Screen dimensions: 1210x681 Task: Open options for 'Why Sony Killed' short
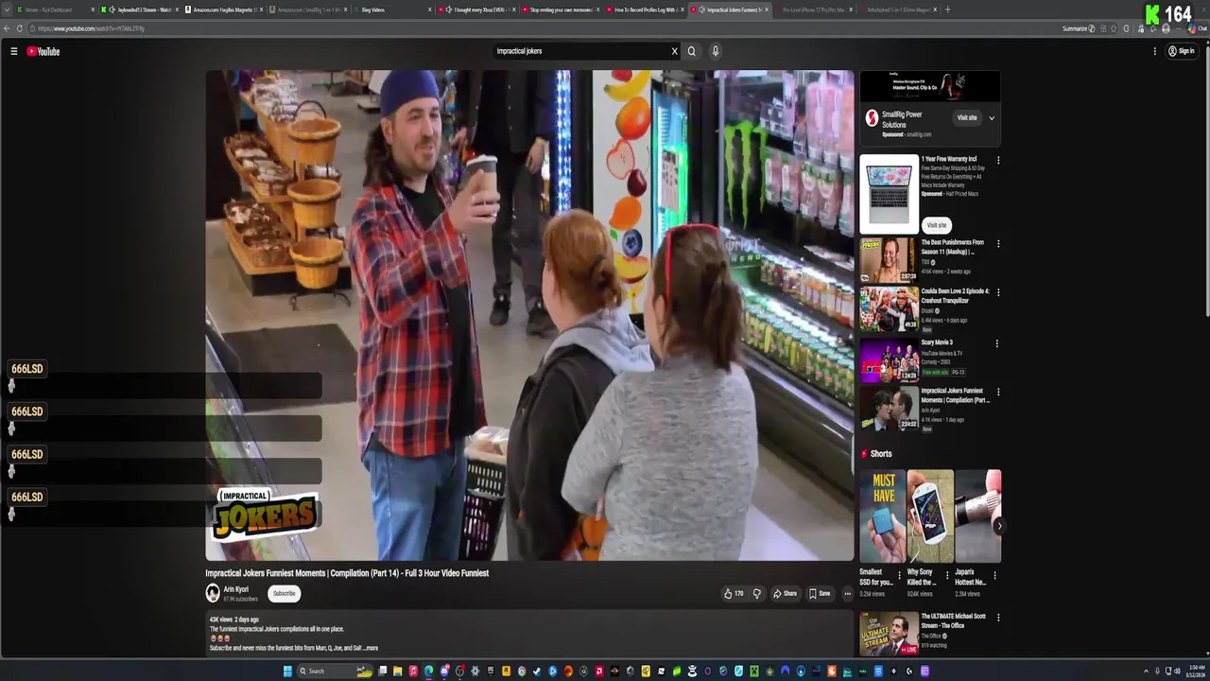pyautogui.click(x=947, y=575)
